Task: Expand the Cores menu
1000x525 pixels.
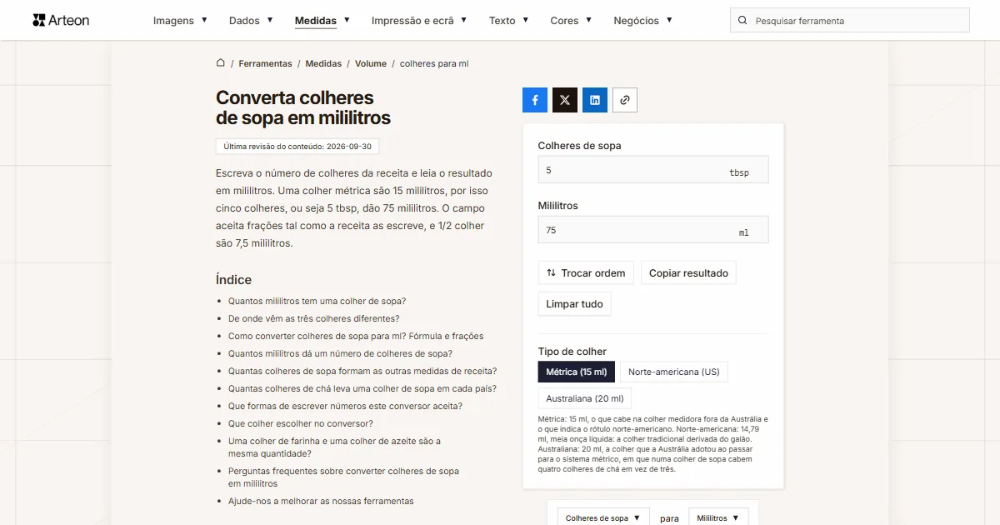Action: point(571,21)
